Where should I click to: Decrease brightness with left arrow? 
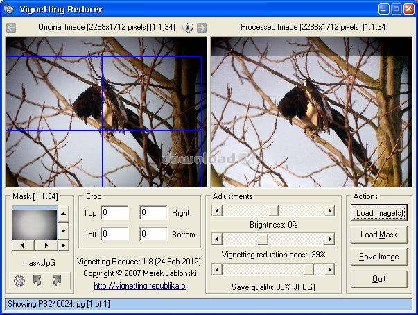click(x=217, y=211)
